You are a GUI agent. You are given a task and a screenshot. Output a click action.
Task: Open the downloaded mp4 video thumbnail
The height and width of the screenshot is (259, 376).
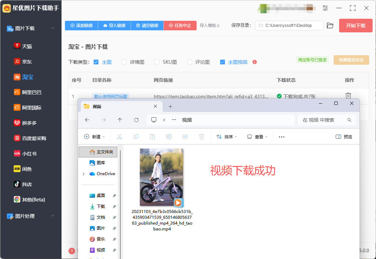coord(162,177)
